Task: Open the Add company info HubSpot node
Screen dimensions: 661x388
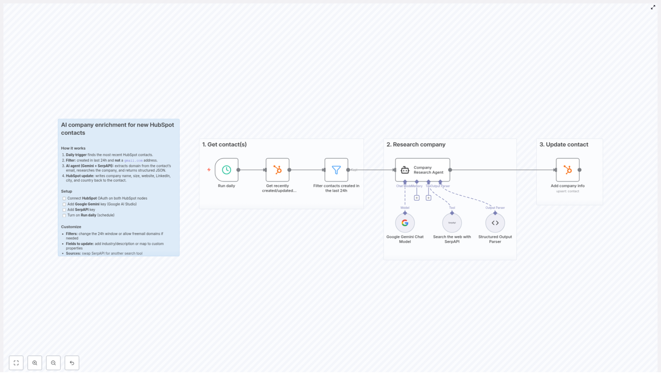Action: (x=568, y=170)
